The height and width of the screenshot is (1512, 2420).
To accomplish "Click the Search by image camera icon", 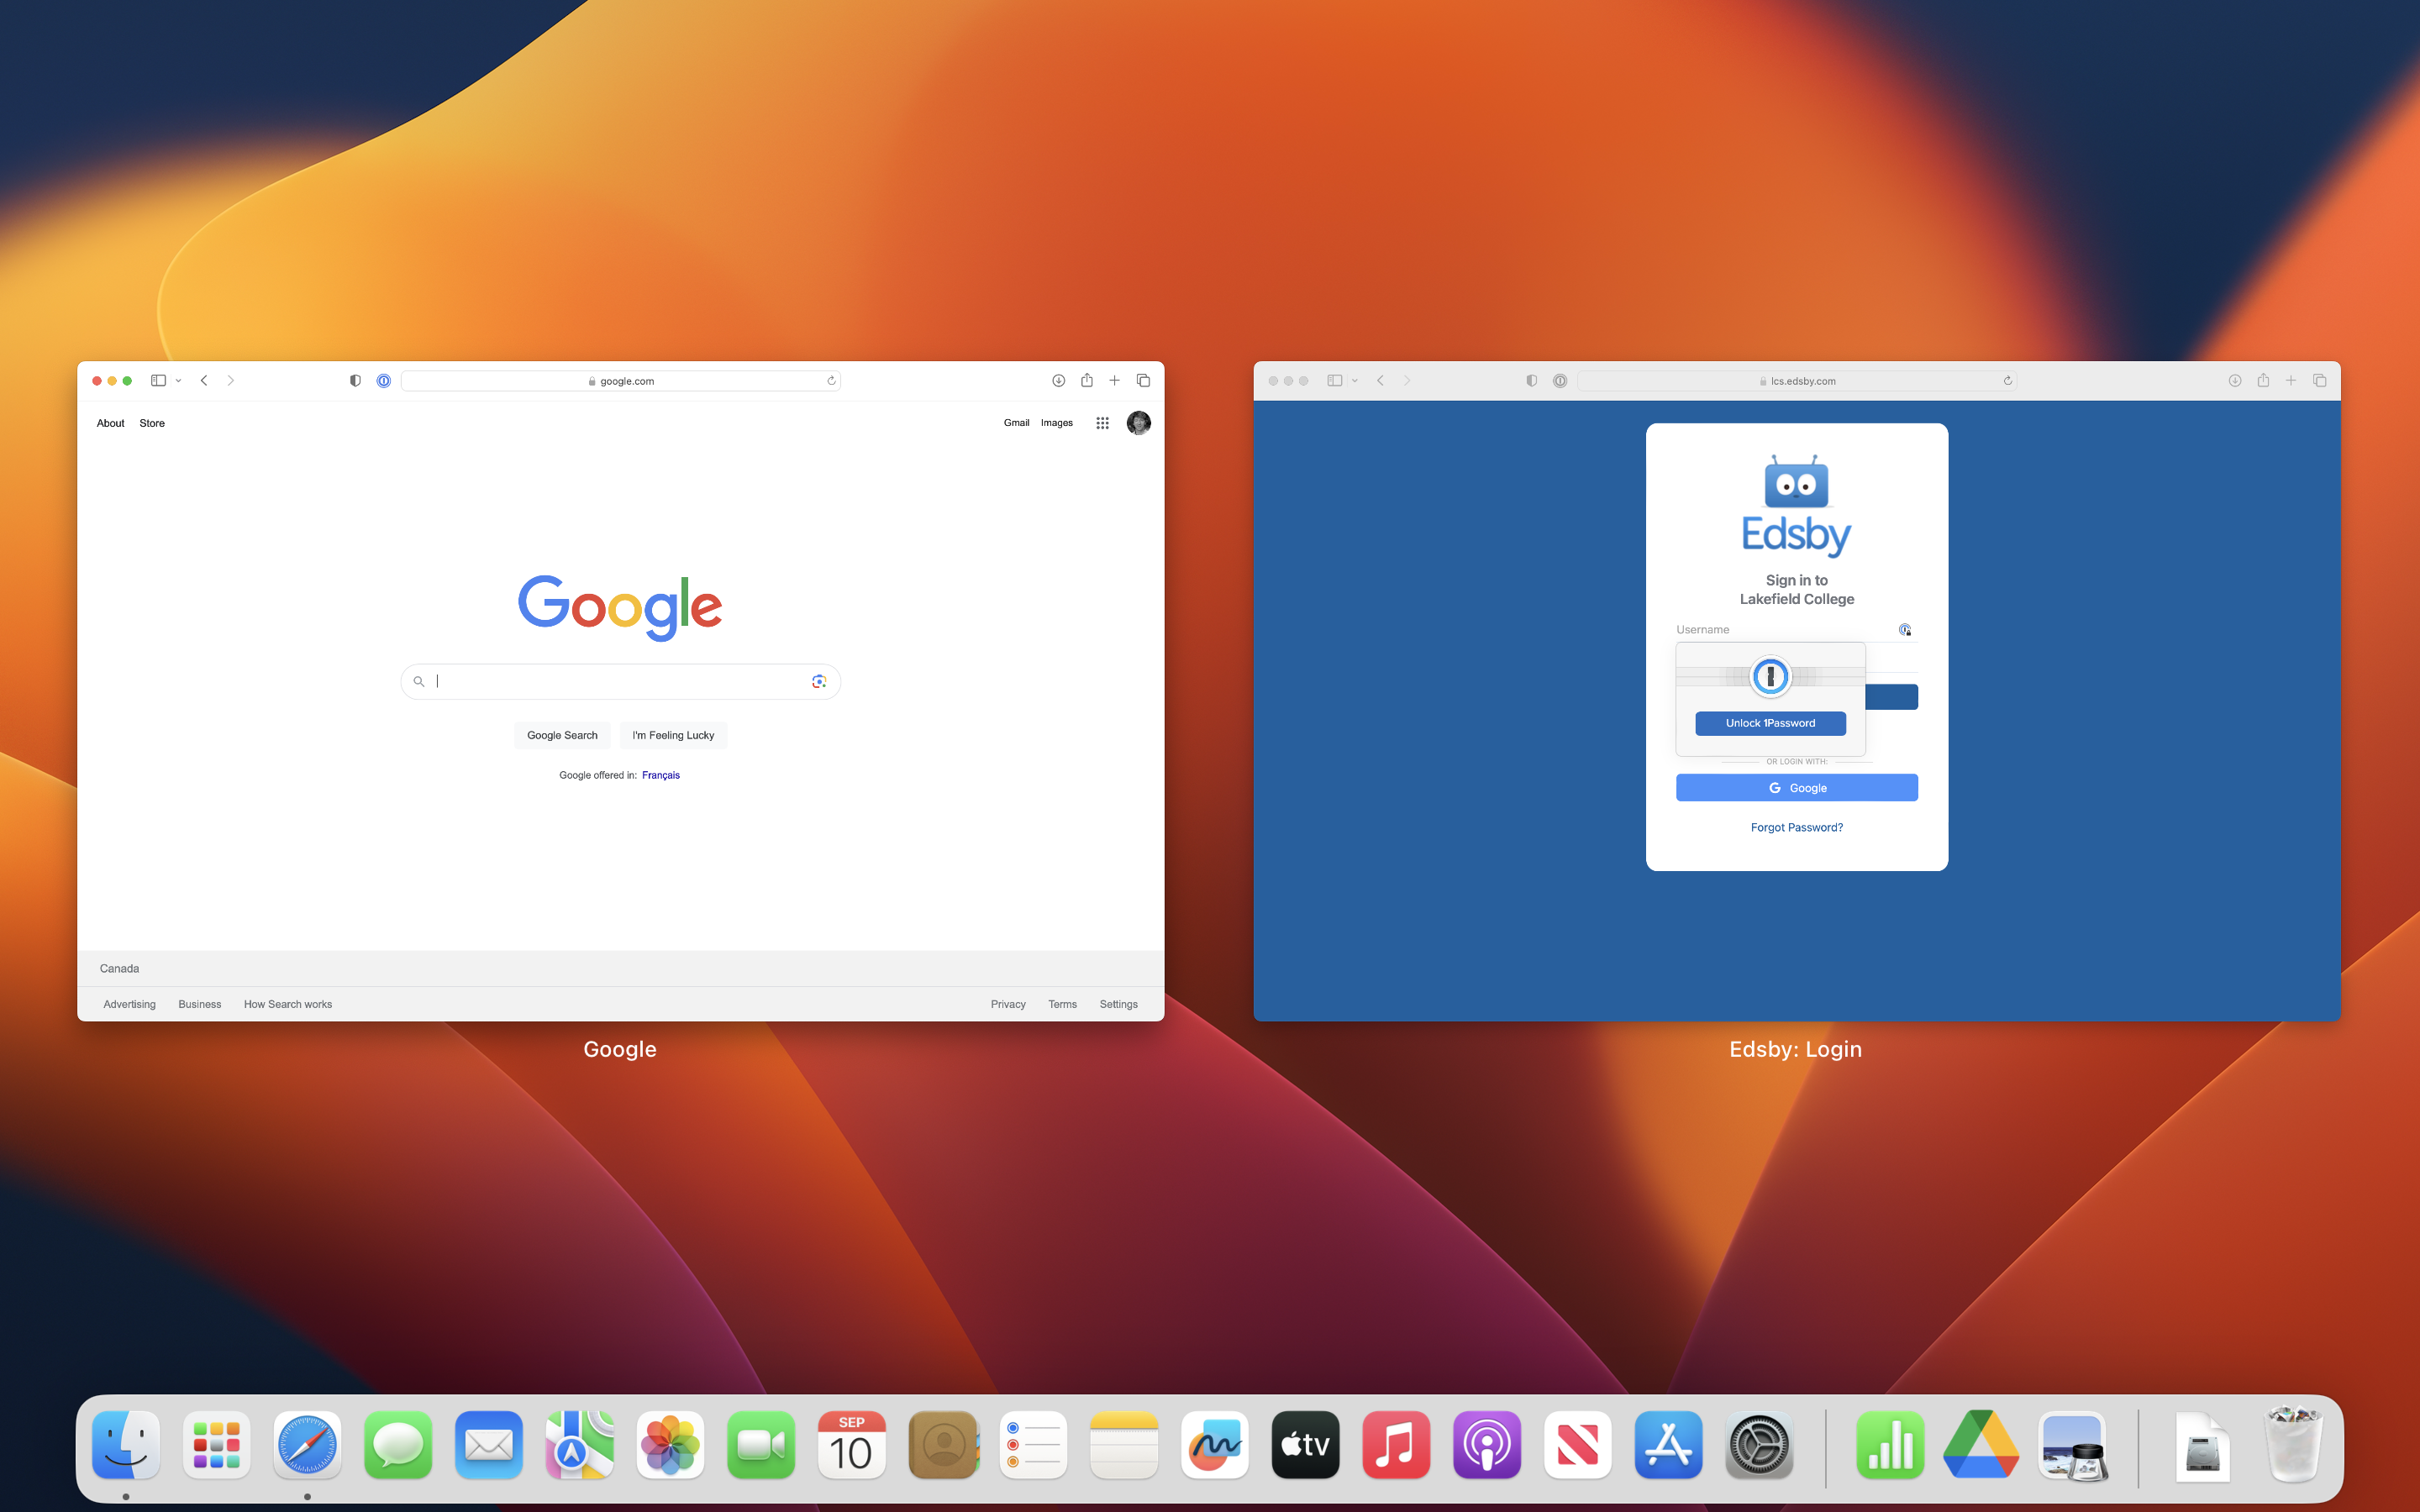I will click(819, 681).
